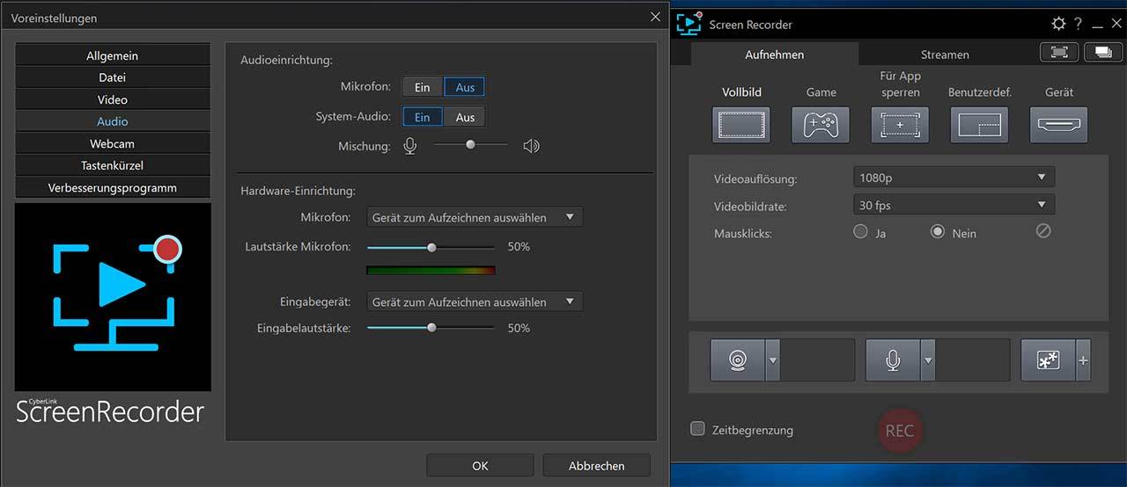Click the Eingabelautstärke slider handle

pos(431,328)
